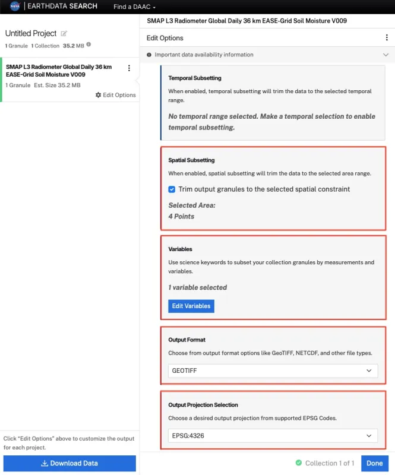This screenshot has width=395, height=475.
Task: Click the data availability alert icon
Action: [x=149, y=55]
